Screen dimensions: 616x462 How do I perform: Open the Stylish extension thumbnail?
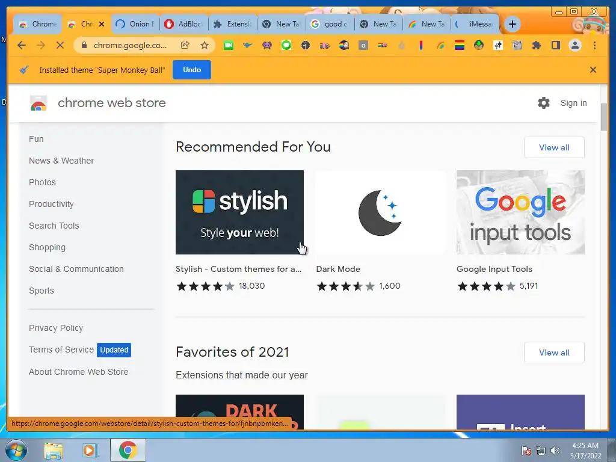point(239,212)
